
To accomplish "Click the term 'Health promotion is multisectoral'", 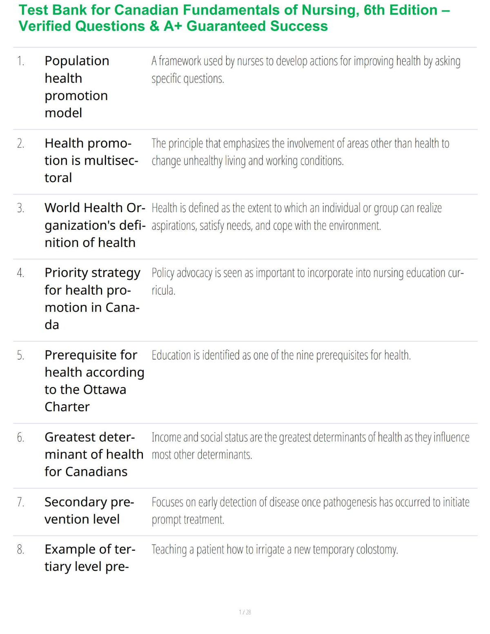I will 91,160.
